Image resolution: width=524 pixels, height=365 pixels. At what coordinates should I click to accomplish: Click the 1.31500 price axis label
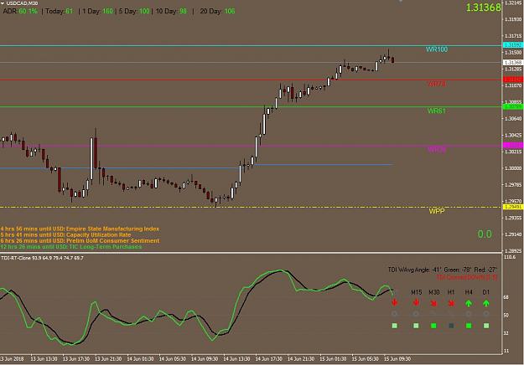[513, 53]
